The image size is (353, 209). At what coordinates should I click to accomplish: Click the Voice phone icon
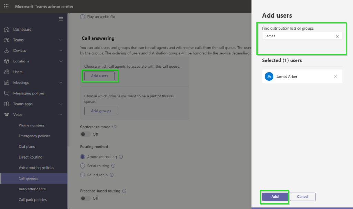point(7,115)
